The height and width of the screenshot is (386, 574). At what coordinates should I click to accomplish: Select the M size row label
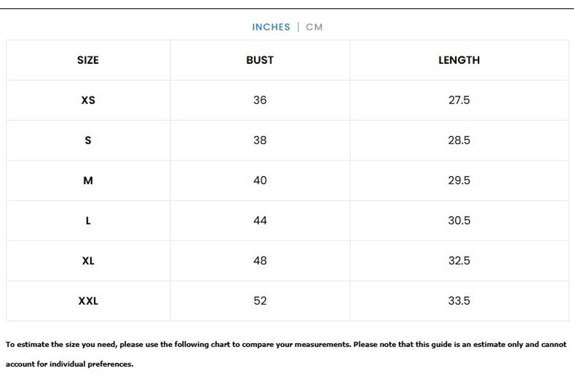pyautogui.click(x=88, y=181)
